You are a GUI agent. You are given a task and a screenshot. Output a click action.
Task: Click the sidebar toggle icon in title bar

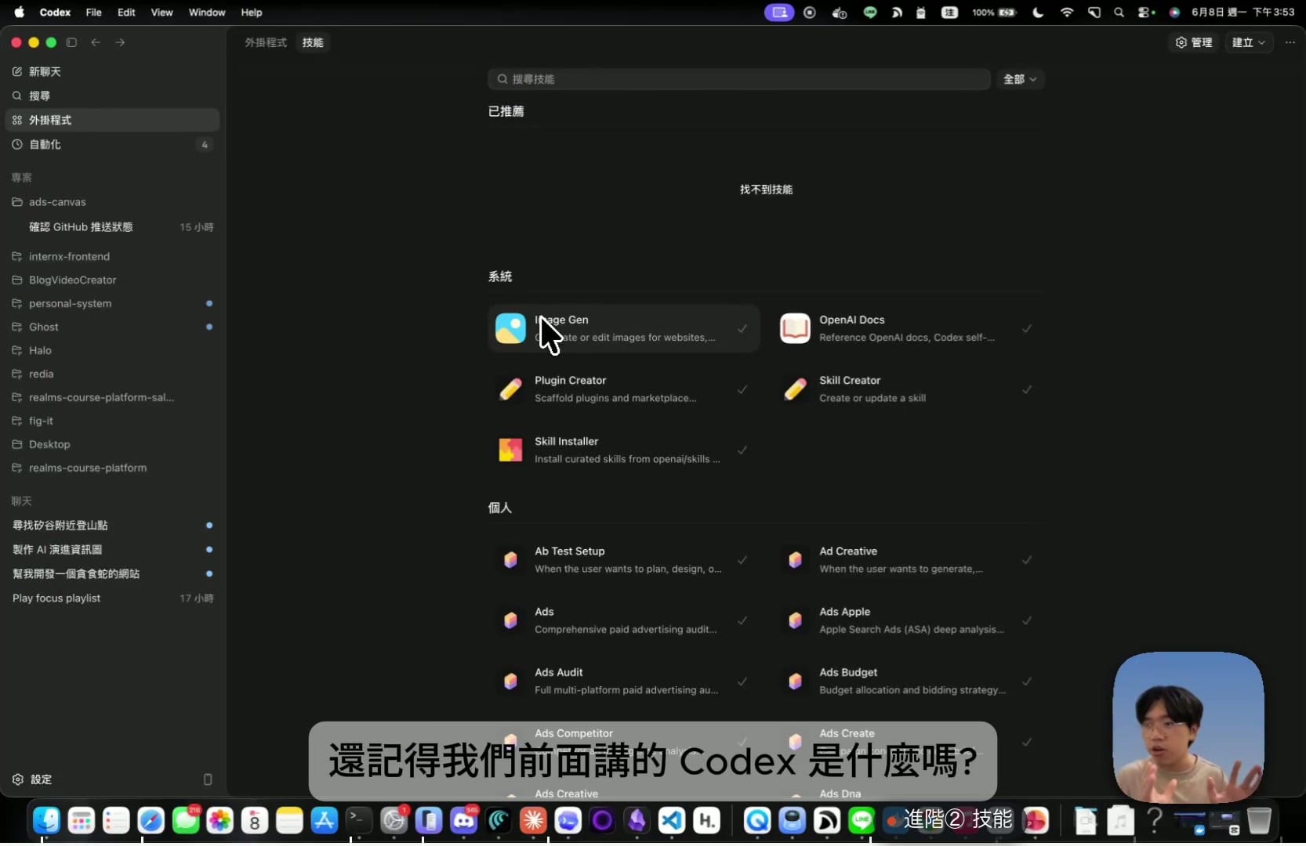coord(71,42)
